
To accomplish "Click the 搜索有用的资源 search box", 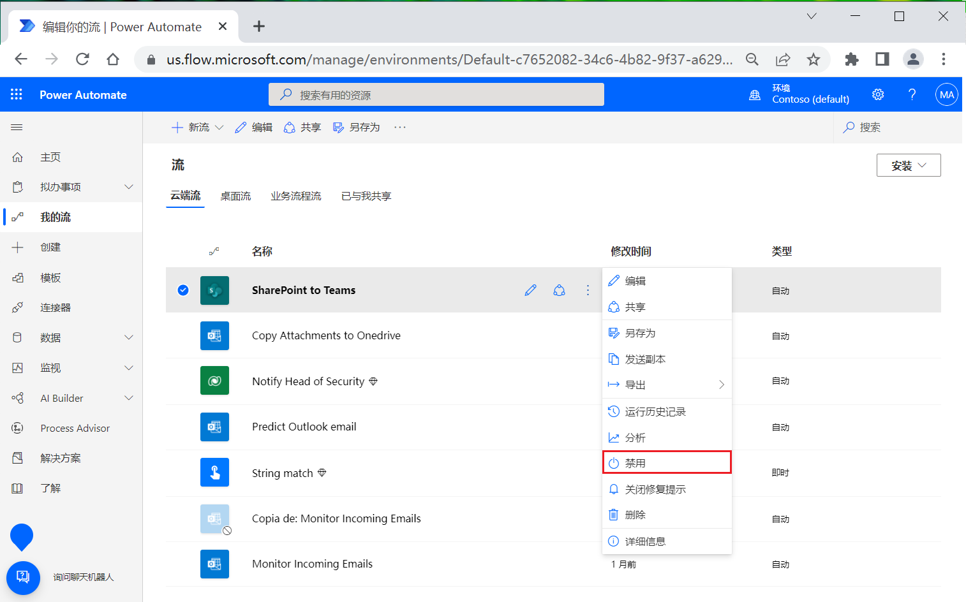I will (436, 94).
